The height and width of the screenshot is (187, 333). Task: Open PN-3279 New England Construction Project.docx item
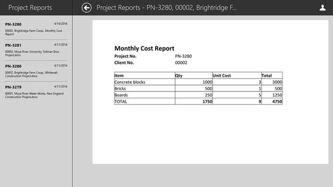pyautogui.click(x=36, y=92)
